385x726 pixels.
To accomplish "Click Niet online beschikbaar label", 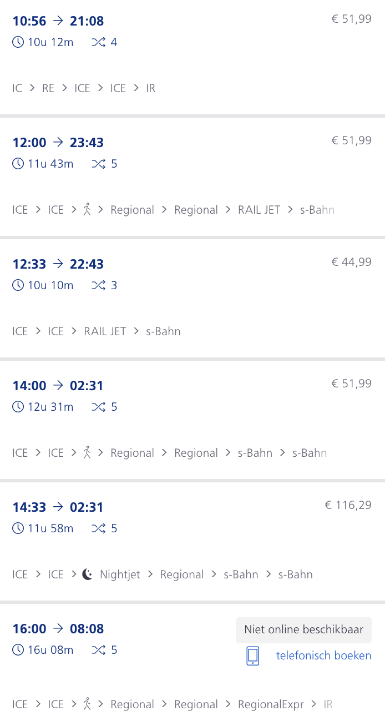I will pyautogui.click(x=303, y=629).
